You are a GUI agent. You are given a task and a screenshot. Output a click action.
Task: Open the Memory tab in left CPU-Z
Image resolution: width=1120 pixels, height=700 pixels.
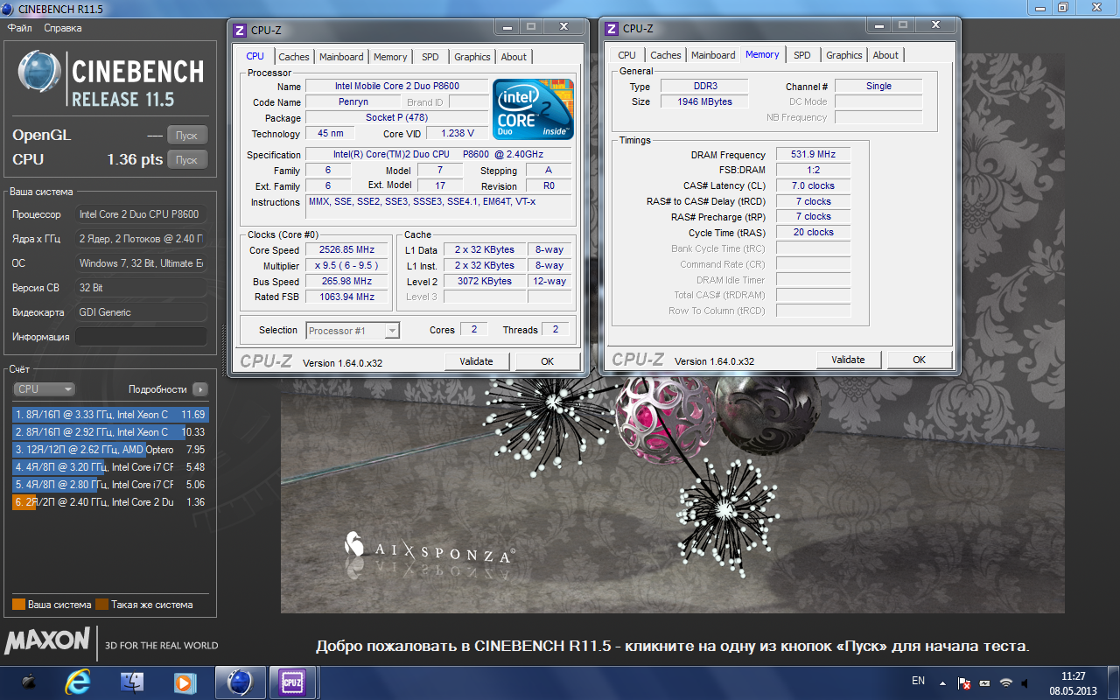pos(390,57)
